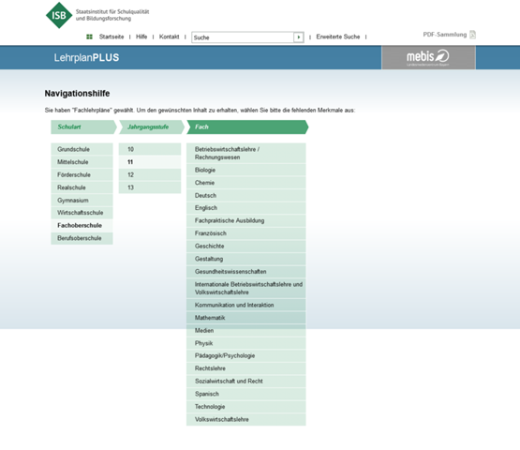
Task: Open the PDF-Sammlung document icon
Action: 472,35
